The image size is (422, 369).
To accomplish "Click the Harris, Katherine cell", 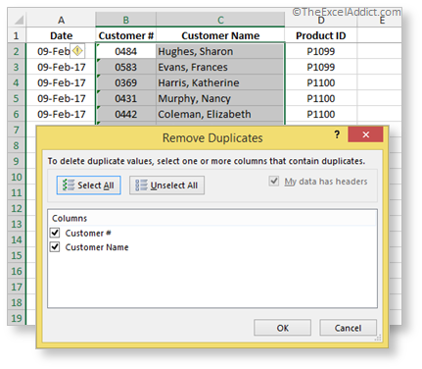I will 220,82.
